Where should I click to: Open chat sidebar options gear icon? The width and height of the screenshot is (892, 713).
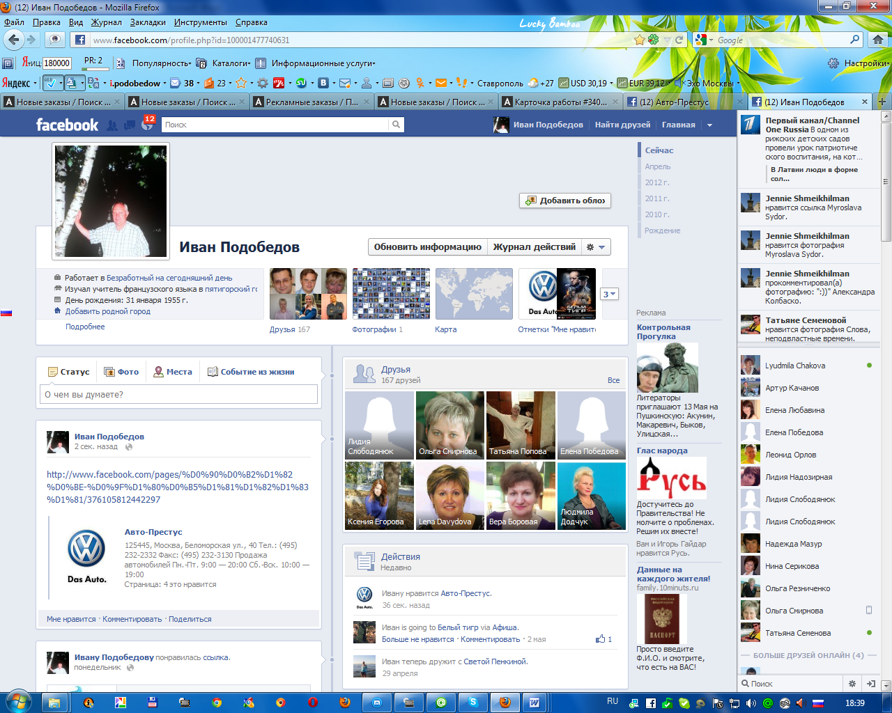[x=852, y=684]
